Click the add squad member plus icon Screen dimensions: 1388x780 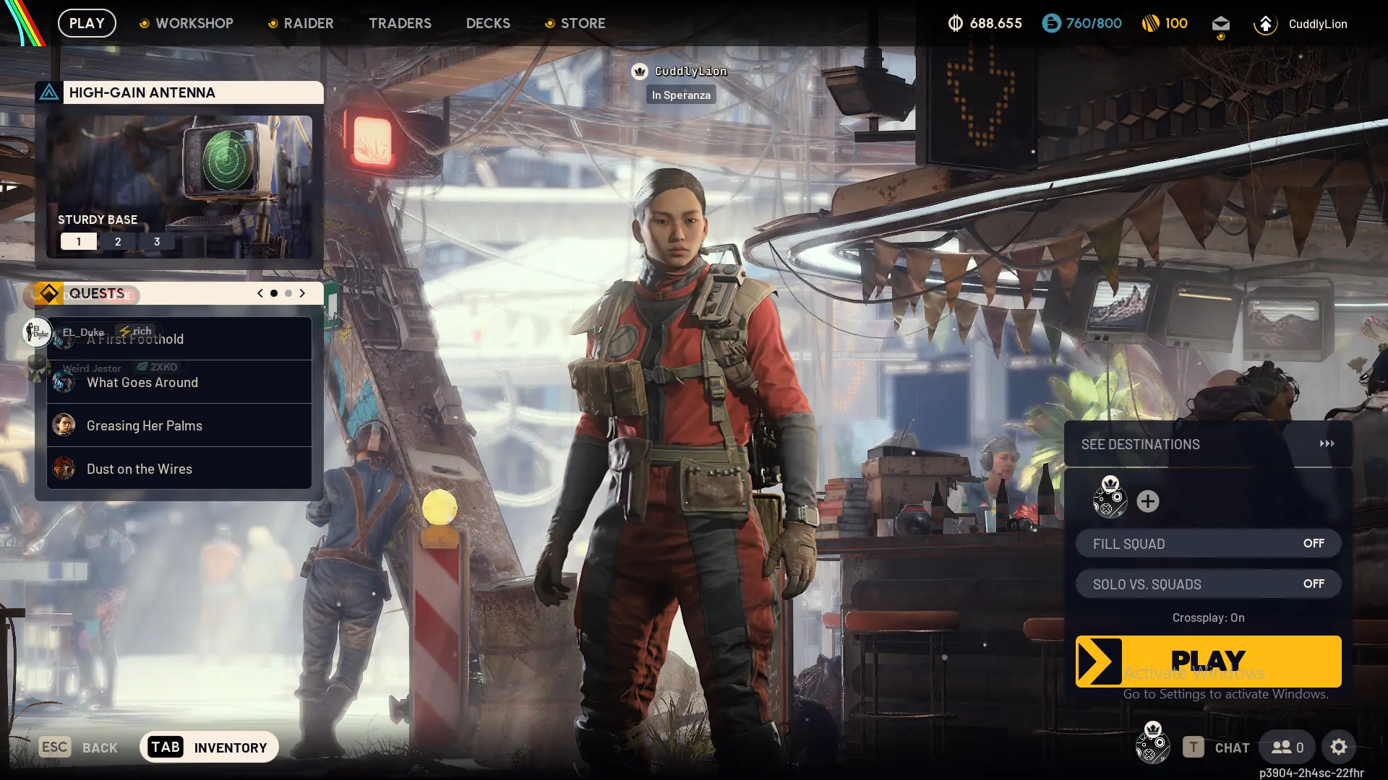(1147, 501)
